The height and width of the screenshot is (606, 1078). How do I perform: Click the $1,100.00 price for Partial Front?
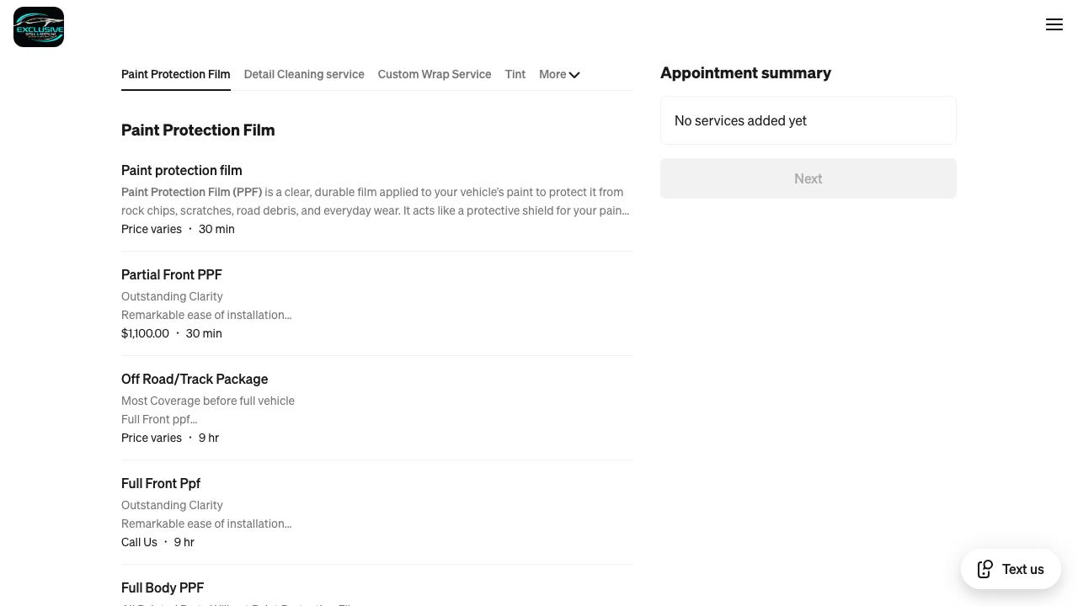(x=145, y=333)
